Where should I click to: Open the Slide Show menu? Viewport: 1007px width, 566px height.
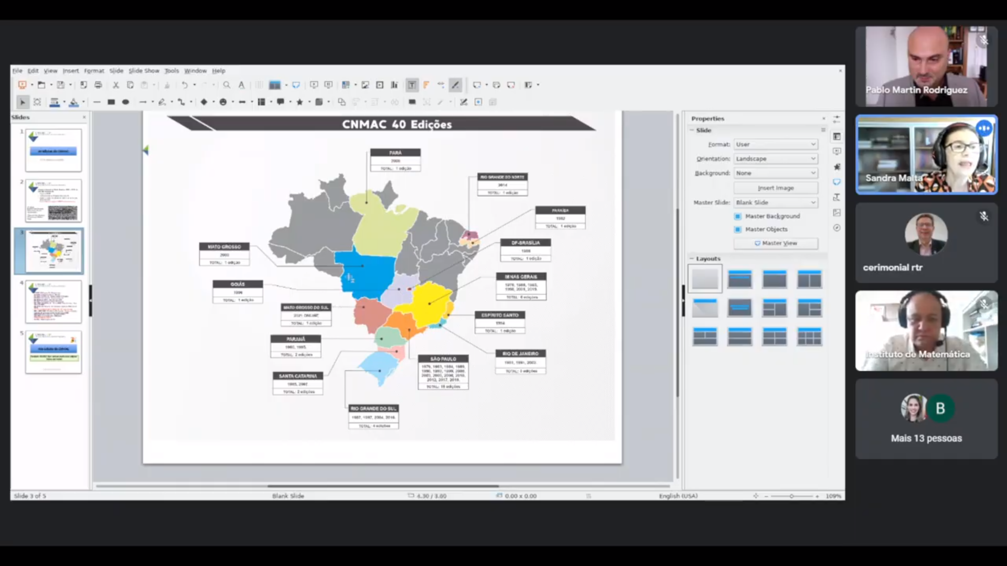click(x=144, y=71)
